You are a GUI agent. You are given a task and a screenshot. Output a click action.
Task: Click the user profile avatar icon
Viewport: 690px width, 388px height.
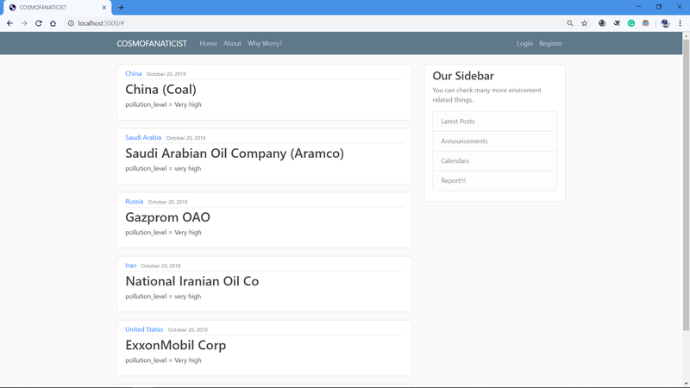point(665,23)
